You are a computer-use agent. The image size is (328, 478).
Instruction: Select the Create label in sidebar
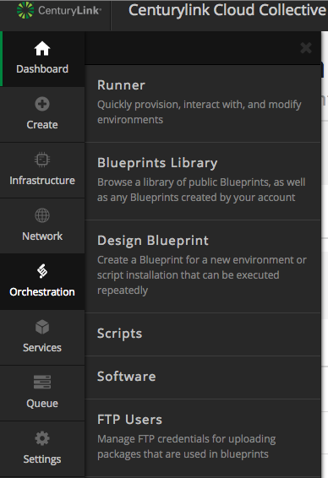[42, 125]
